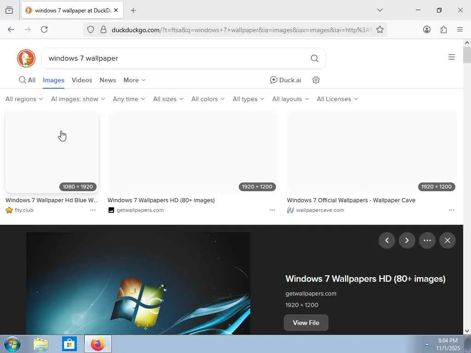Viewport: 471px width, 353px height.
Task: Click View File button
Action: (306, 323)
